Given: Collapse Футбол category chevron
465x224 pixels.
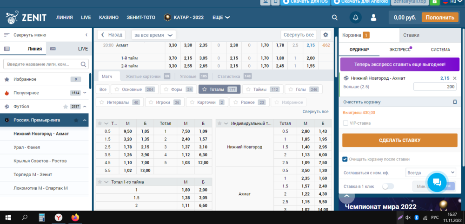Looking at the screenshot, I should pos(85,106).
